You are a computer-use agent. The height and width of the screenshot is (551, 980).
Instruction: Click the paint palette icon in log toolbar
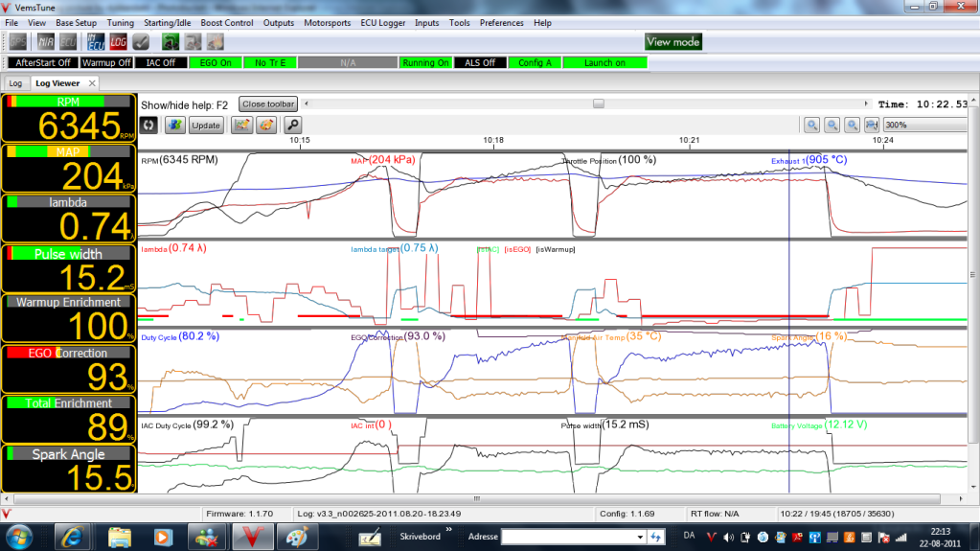[x=266, y=125]
